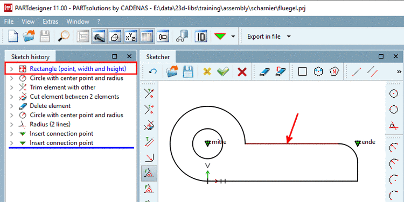Screen dimensions: 404x202
Task: Click the binoculars database icon
Action: coord(182,36)
